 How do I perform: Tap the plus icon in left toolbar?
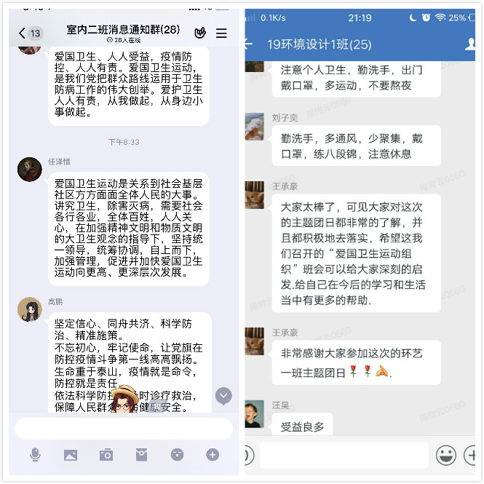coord(213,455)
